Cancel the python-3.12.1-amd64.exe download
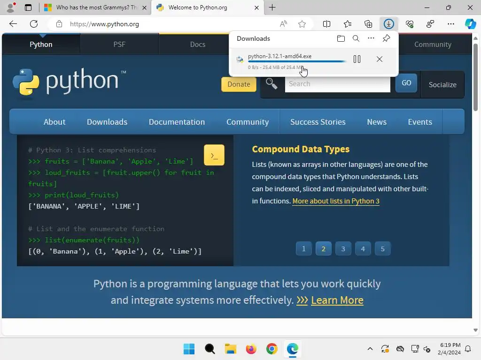The height and width of the screenshot is (360, 481). [380, 59]
